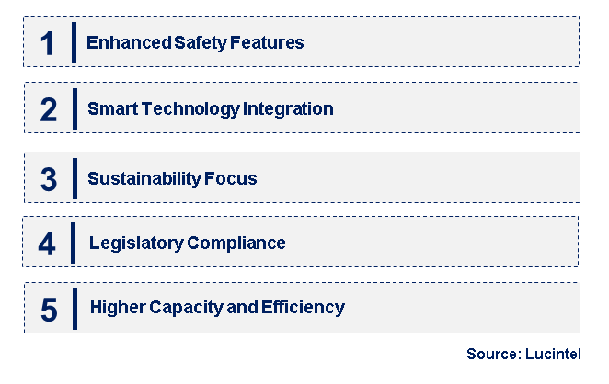609x384 pixels.
Task: Click the vertical bar beside number 2
Action: [75, 108]
